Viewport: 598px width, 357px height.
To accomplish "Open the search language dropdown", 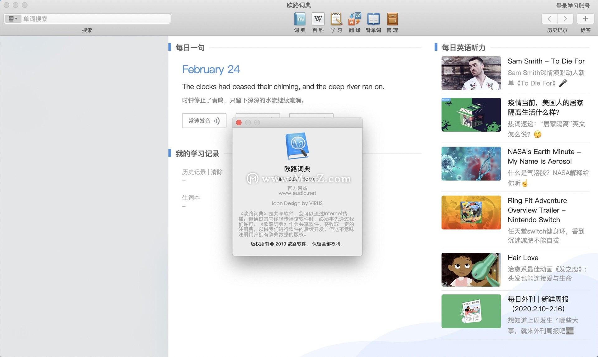I will click(13, 19).
